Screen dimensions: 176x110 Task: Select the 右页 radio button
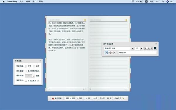34,66
